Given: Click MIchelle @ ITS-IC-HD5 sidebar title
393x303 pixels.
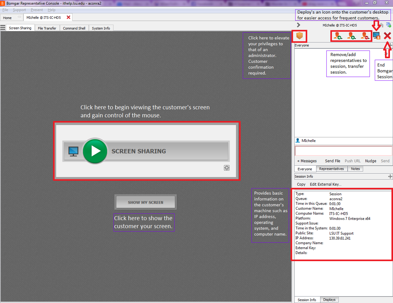Looking at the screenshot, I should (x=340, y=25).
